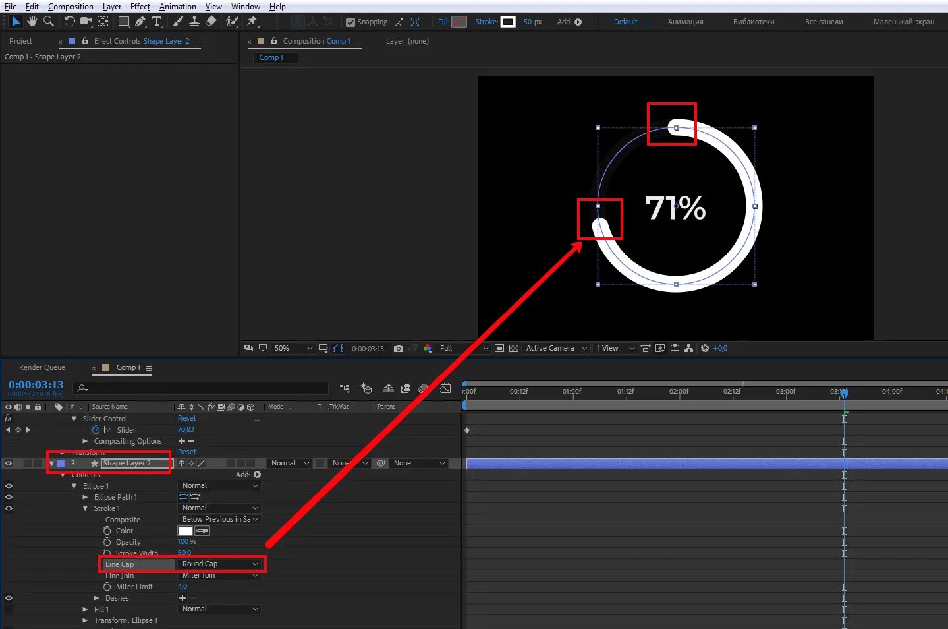Select the Pan Behind anchor point tool
The image size is (948, 629).
point(103,22)
